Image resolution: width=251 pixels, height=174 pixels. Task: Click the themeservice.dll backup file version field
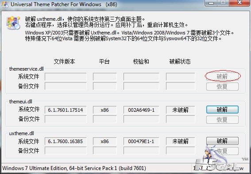66,87
